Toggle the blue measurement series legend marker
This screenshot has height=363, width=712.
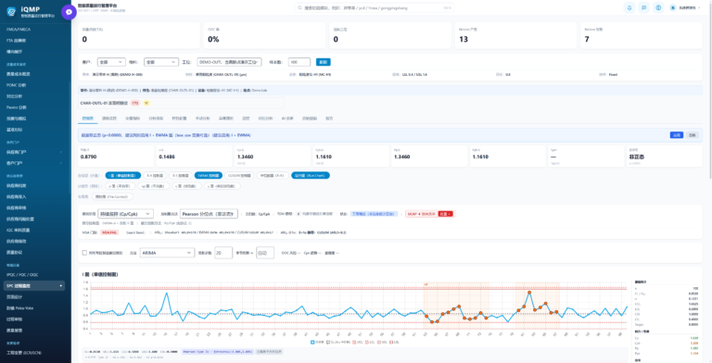point(312,342)
